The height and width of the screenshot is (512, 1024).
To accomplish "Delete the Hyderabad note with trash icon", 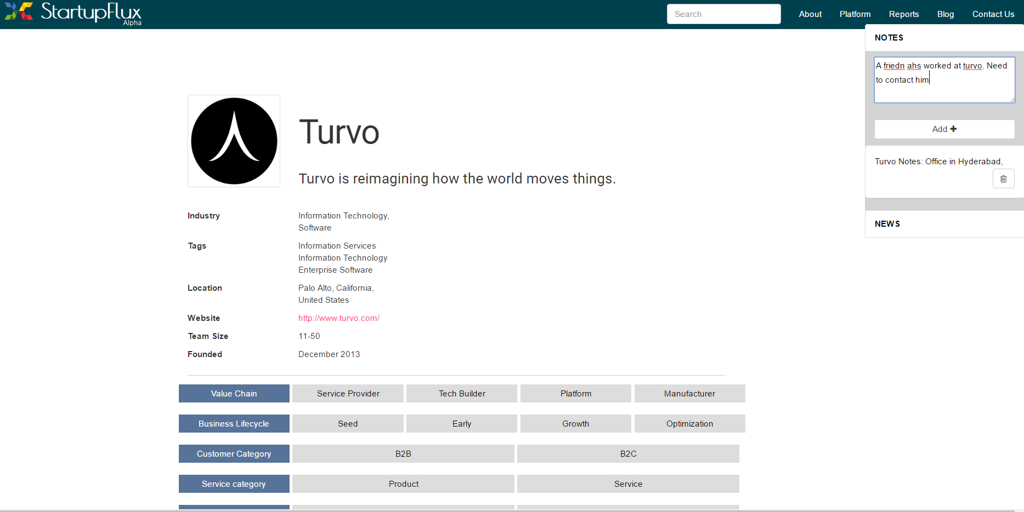I will (1003, 179).
